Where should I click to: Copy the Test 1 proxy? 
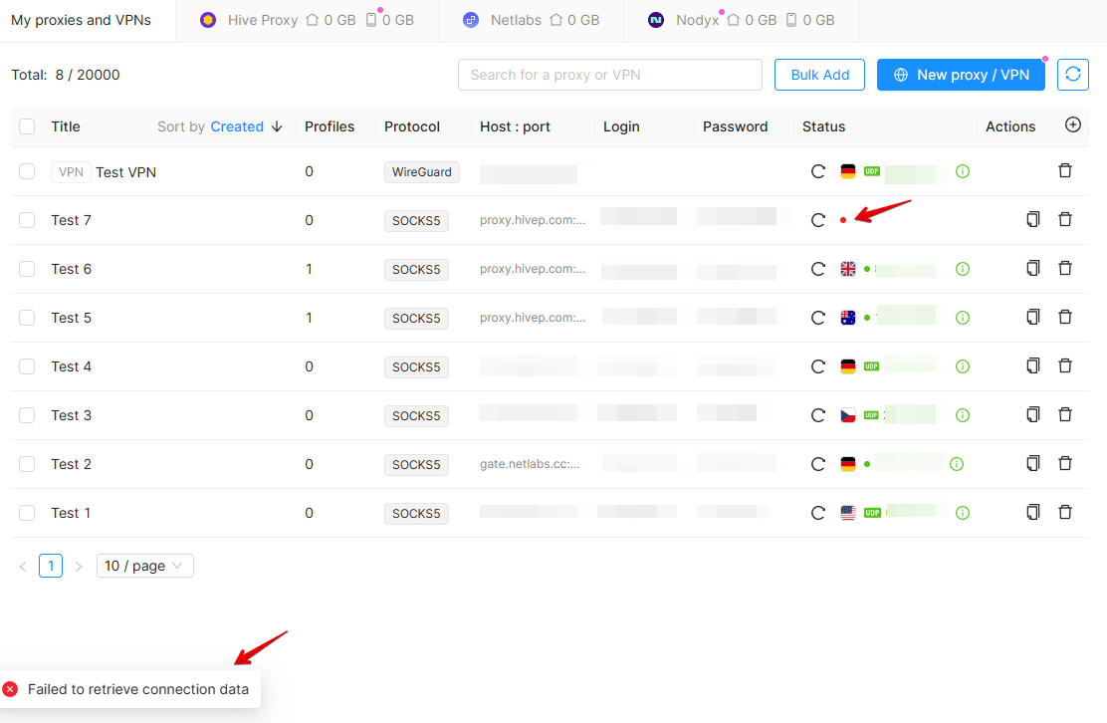[1033, 511]
